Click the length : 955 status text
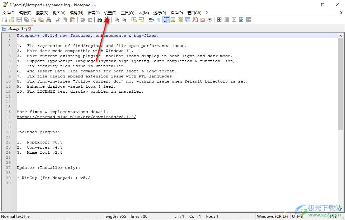Screen dimensions: 345x220 tap(115, 217)
